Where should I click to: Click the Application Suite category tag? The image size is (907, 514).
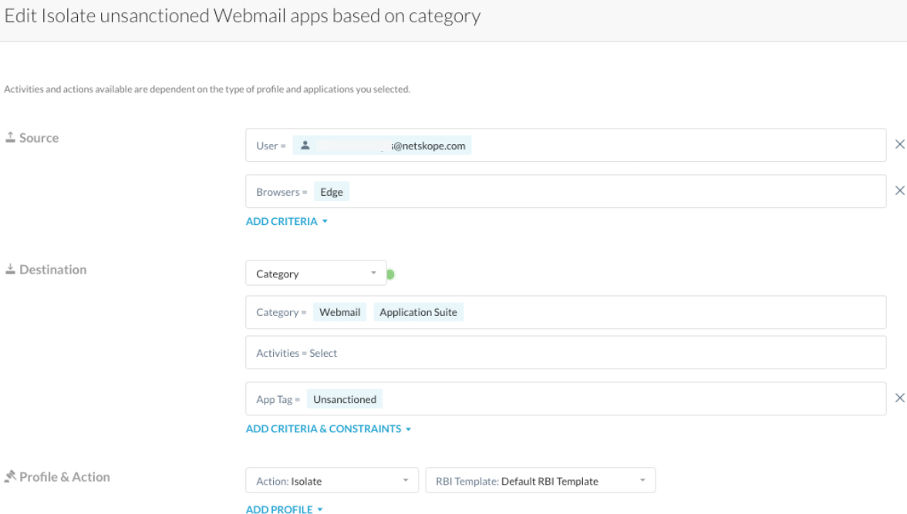(418, 312)
